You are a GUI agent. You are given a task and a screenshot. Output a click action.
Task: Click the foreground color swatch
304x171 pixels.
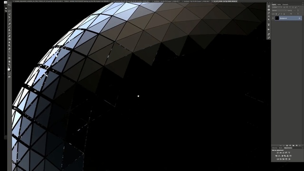coord(9,69)
